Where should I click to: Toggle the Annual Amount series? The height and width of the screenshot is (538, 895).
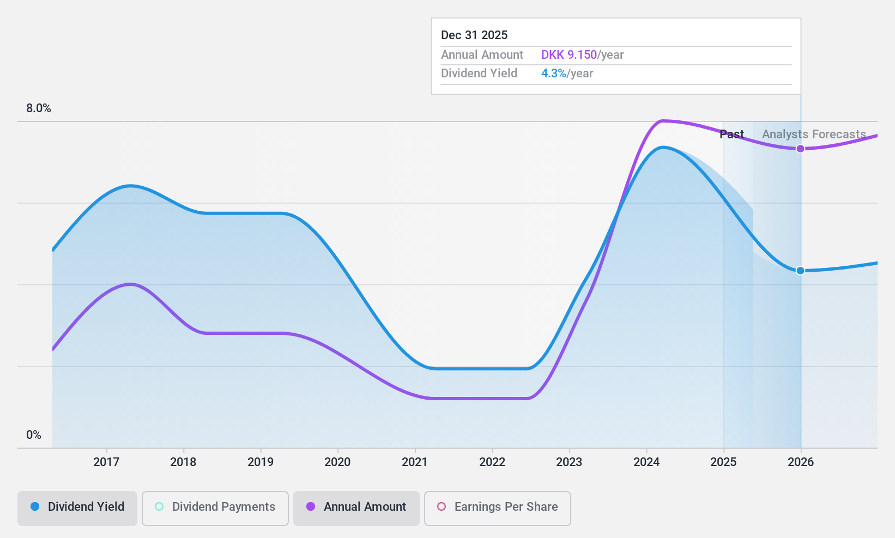[x=356, y=509]
